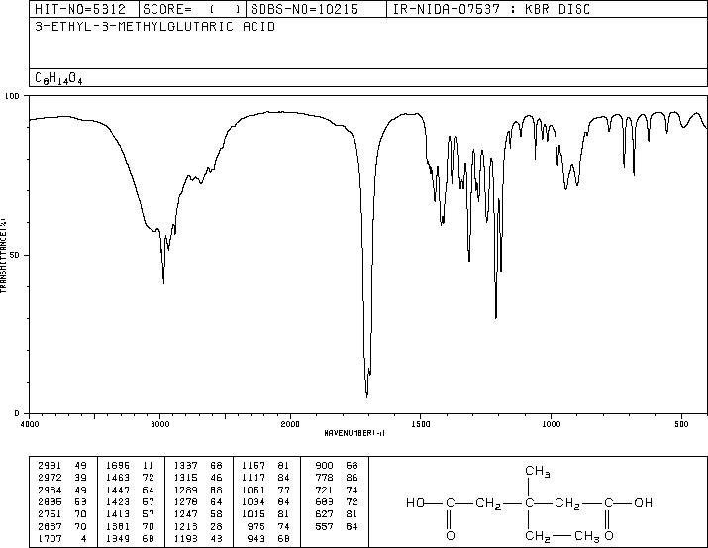The image size is (708, 548).
Task: Click the IR-NIDA-07537 : KBR DISC label
Action: (491, 9)
